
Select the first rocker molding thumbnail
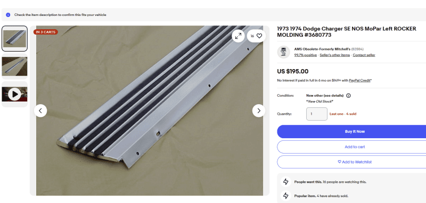[x=15, y=38]
